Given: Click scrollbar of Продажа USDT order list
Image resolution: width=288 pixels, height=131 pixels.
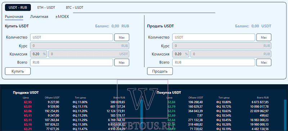Looking at the screenshot, I should tap(141, 115).
